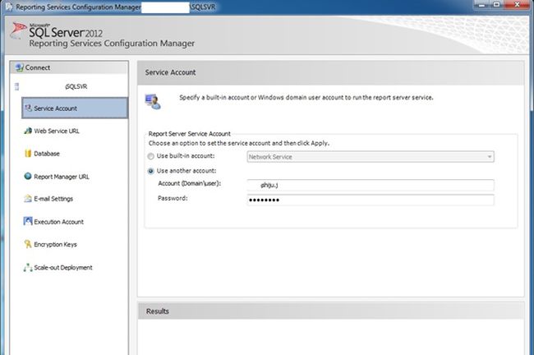The width and height of the screenshot is (534, 355).
Task: Click the title bar application icon
Action: (9, 7)
